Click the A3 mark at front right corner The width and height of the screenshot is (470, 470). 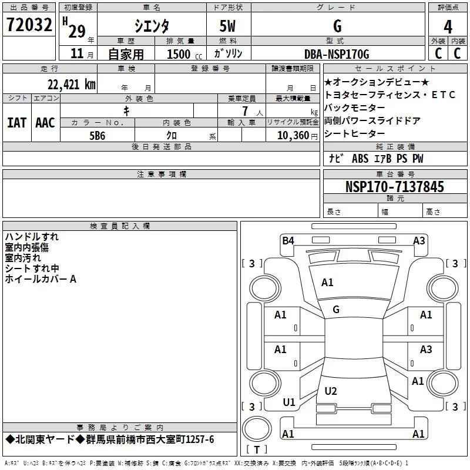click(419, 241)
